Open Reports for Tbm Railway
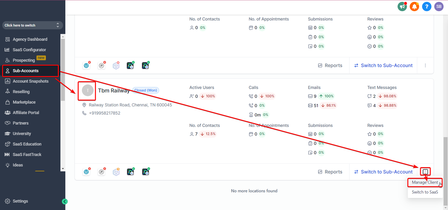448x210 pixels. pos(330,172)
